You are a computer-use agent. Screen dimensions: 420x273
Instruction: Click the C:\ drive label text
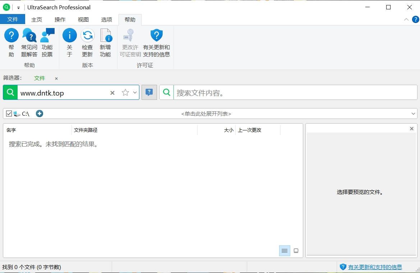26,114
